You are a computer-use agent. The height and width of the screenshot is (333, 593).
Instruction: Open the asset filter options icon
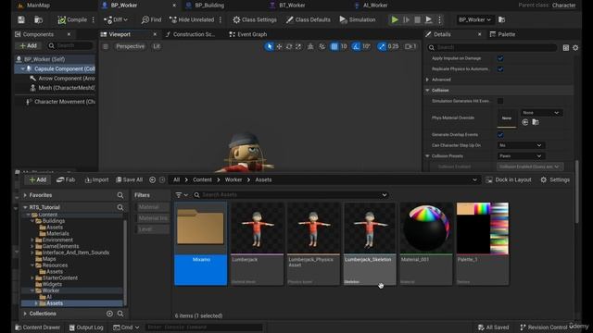pos(182,195)
